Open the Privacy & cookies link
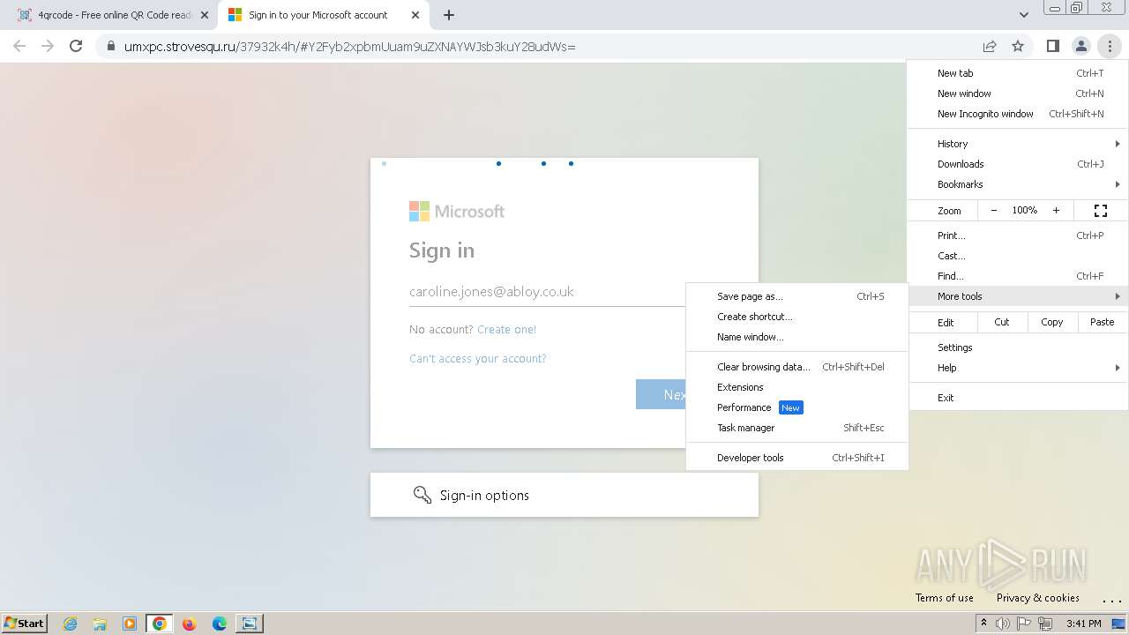Viewport: 1129px width, 635px height. point(1038,597)
